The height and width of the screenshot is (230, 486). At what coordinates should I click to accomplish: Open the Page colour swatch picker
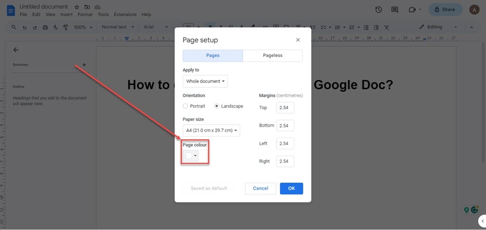pyautogui.click(x=191, y=156)
